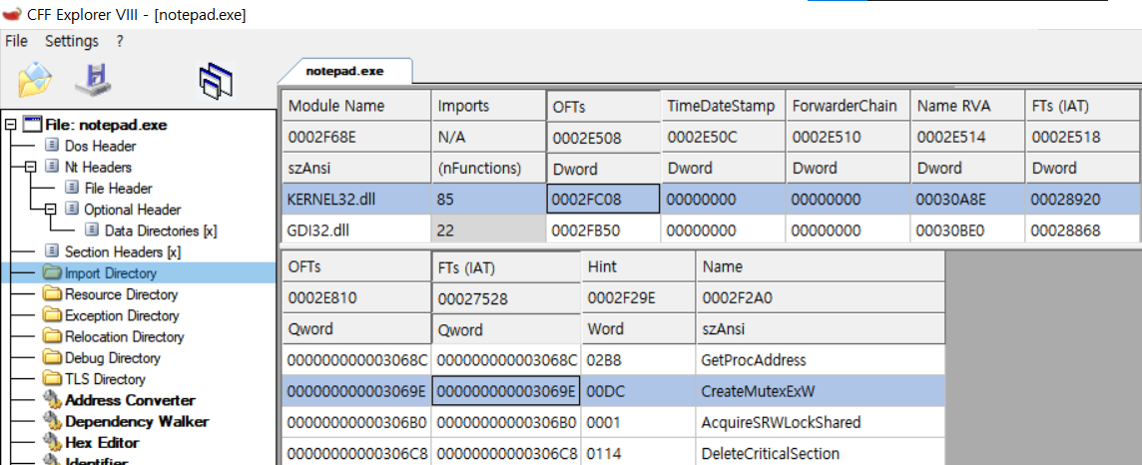Click the Hint value 00DC
Viewport: 1142px width, 465px height.
pyautogui.click(x=638, y=391)
